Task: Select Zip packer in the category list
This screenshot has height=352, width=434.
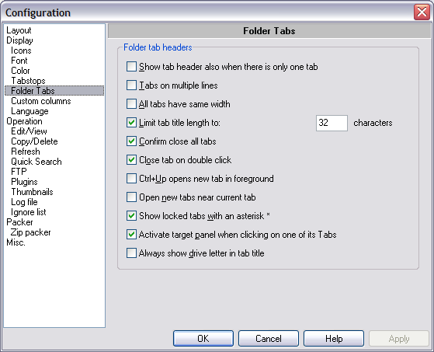Action: point(30,232)
